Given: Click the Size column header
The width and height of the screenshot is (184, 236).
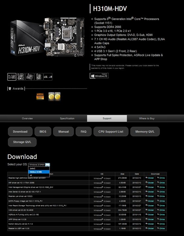Looking at the screenshot, I should click(122, 174).
